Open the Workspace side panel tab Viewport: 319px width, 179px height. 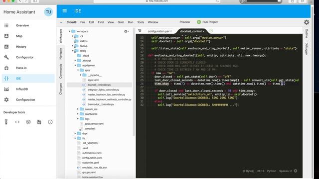pyautogui.click(x=60, y=36)
